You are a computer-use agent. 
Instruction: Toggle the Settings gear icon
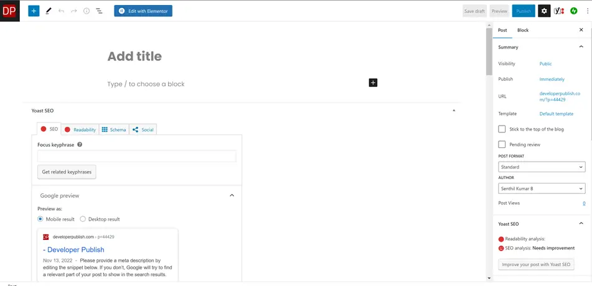coord(544,11)
